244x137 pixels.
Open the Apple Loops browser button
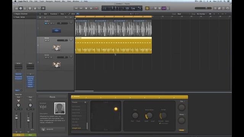point(223,8)
